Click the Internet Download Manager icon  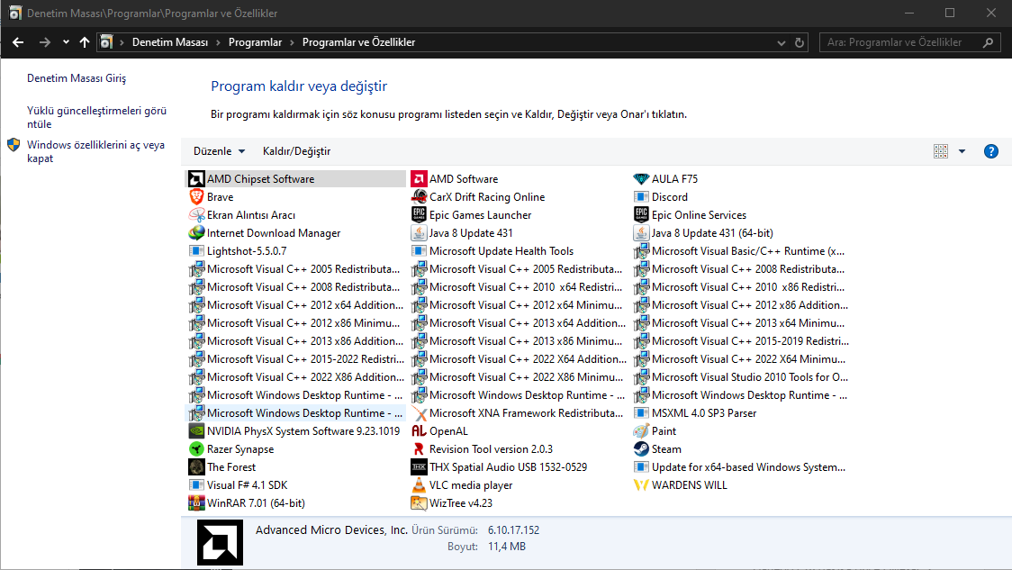pos(196,233)
